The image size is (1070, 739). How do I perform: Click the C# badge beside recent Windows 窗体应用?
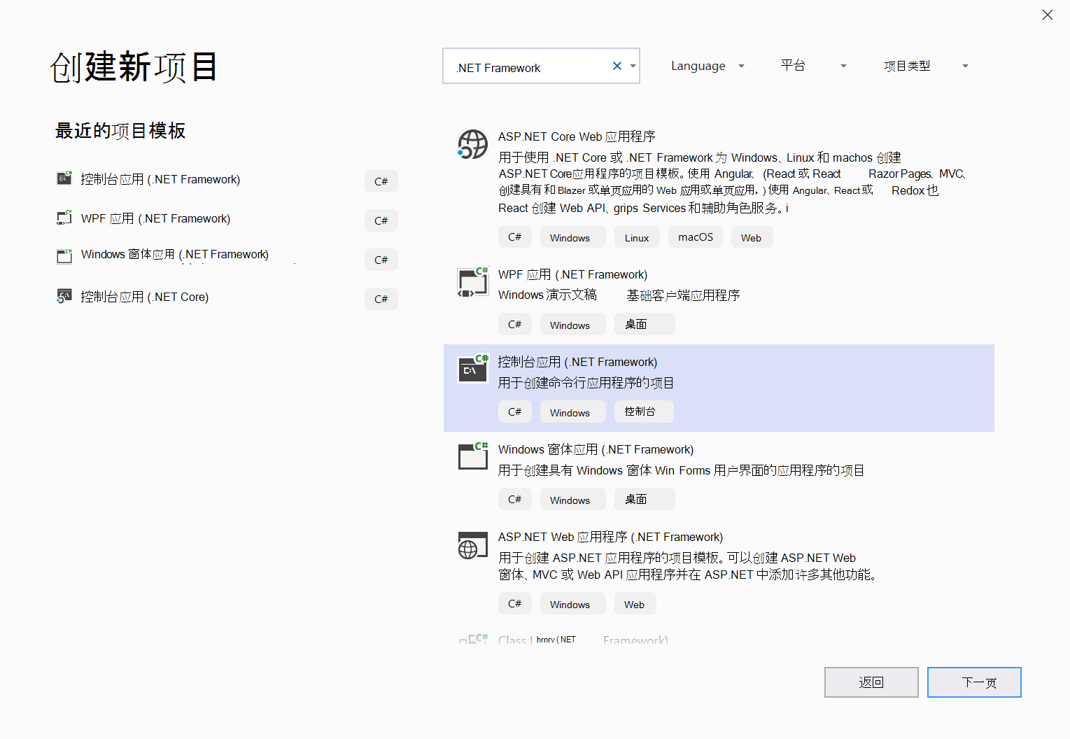click(x=381, y=260)
